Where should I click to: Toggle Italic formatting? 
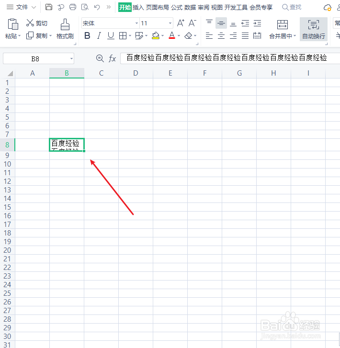click(x=99, y=35)
